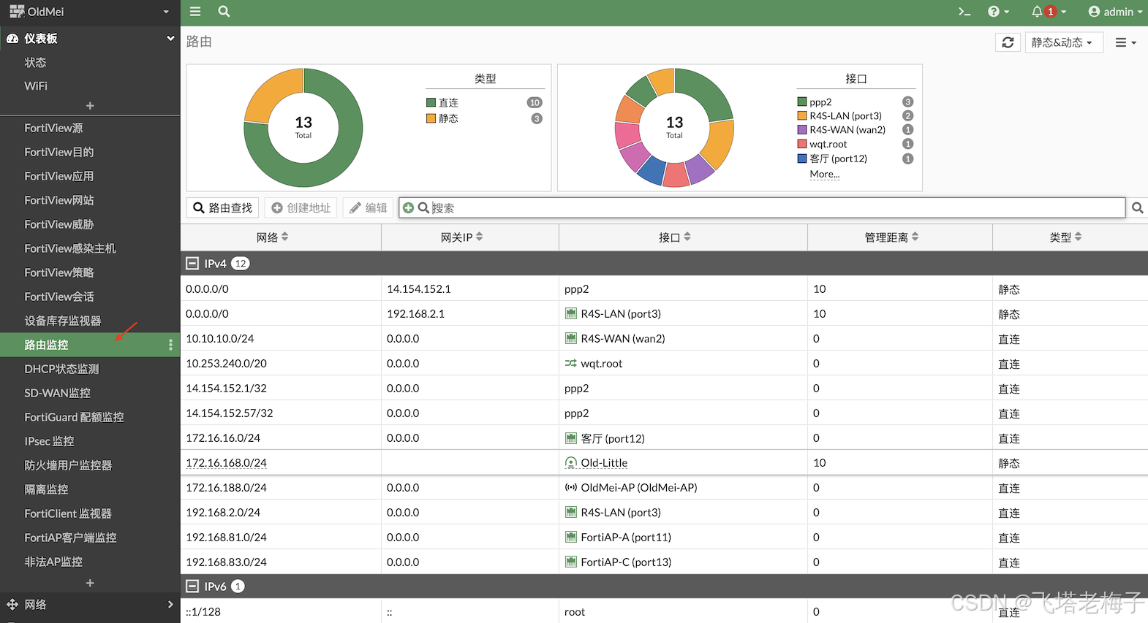Collapse the IPv6 group
1148x623 pixels.
tap(192, 586)
